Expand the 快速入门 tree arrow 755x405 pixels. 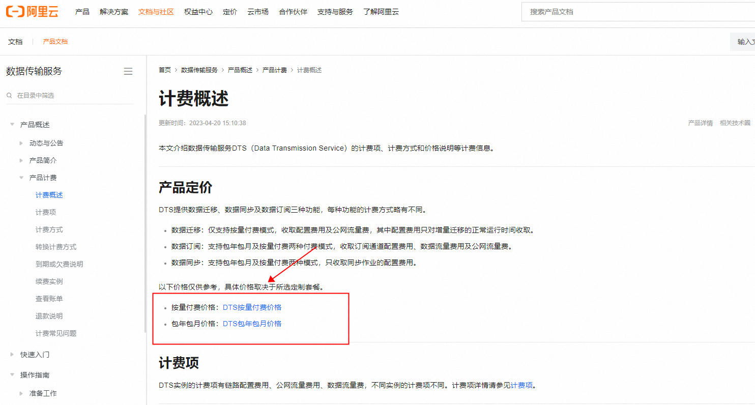pyautogui.click(x=12, y=355)
